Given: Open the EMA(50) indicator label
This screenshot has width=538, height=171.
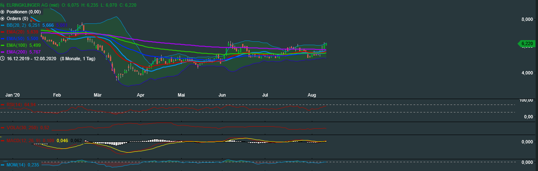Looking at the screenshot, I should (x=16, y=38).
